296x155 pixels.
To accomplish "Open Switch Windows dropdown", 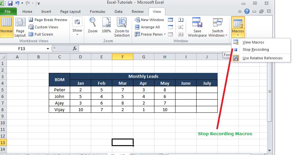I will click(218, 27).
